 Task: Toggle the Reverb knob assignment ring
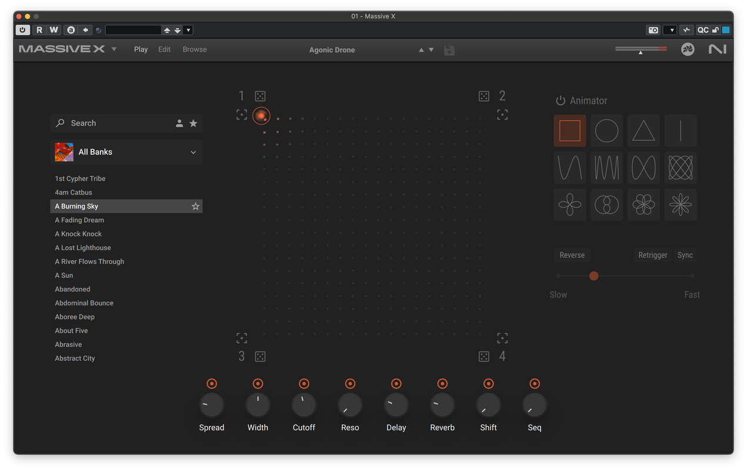(442, 384)
